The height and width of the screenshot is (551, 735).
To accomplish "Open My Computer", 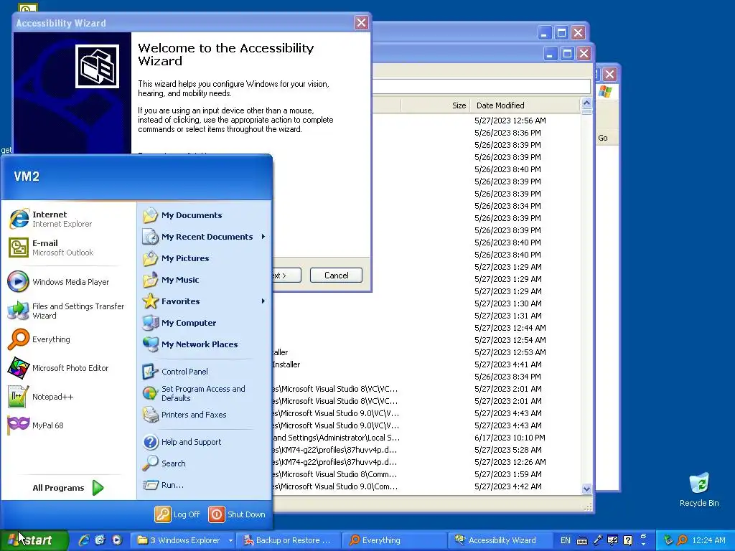I will coord(204,323).
